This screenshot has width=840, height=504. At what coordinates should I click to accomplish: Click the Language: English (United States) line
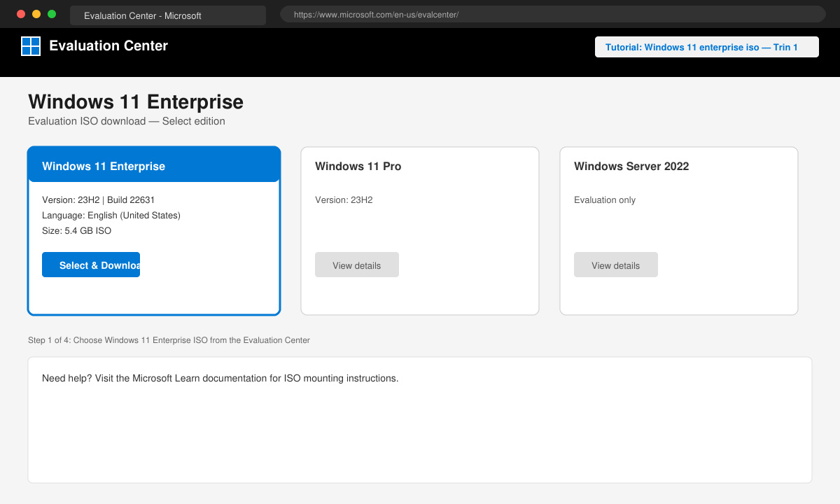(x=111, y=216)
